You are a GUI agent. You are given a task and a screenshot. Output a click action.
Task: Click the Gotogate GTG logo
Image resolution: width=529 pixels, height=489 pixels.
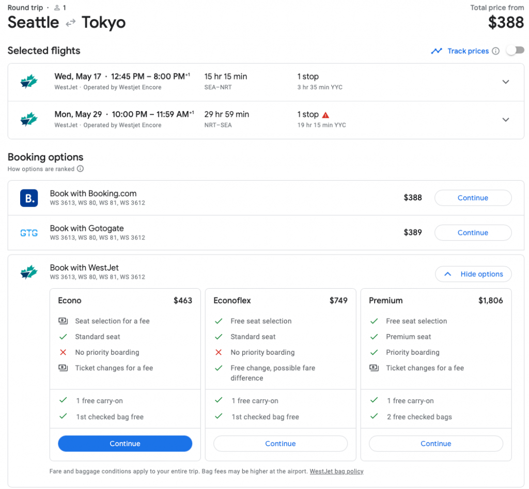click(29, 233)
